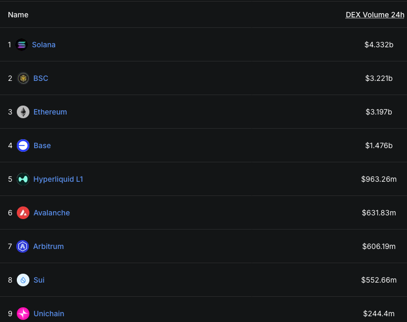Open the Base chain link

point(42,146)
